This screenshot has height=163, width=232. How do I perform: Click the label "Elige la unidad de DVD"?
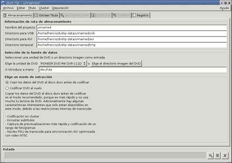pos(21,63)
